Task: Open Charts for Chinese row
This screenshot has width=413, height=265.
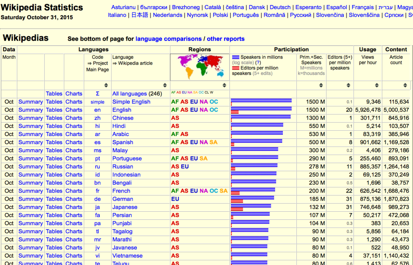Action: pyautogui.click(x=74, y=118)
